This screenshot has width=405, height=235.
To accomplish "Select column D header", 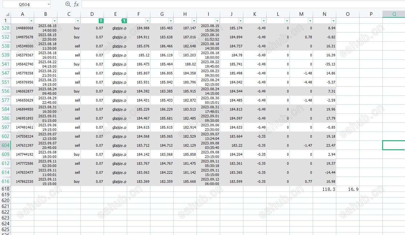I will pyautogui.click(x=92, y=14).
